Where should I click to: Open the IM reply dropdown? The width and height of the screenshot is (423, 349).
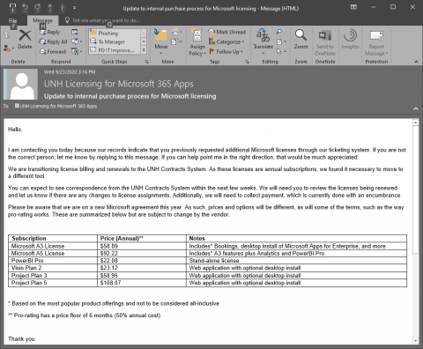point(77,41)
